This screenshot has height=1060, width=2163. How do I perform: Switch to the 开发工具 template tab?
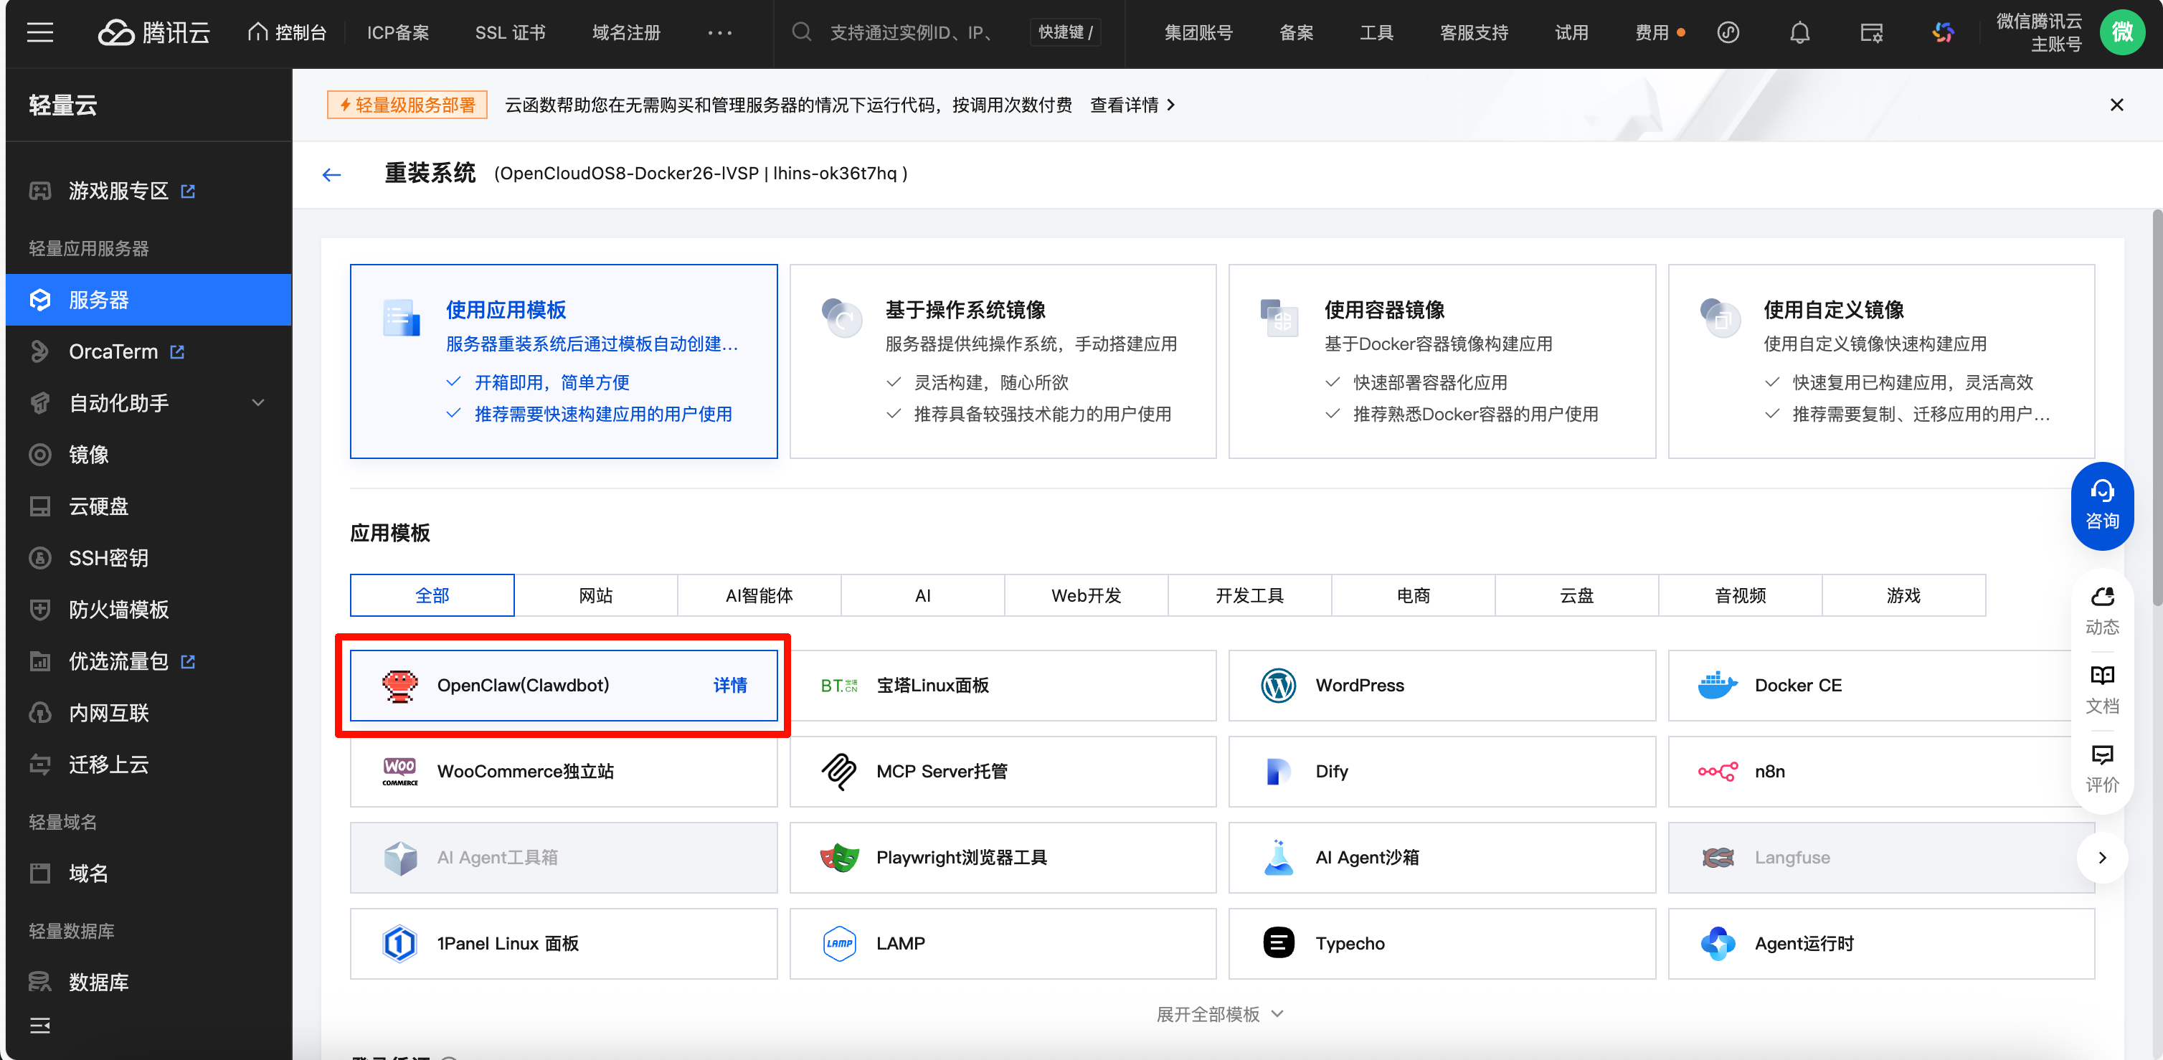coord(1249,595)
